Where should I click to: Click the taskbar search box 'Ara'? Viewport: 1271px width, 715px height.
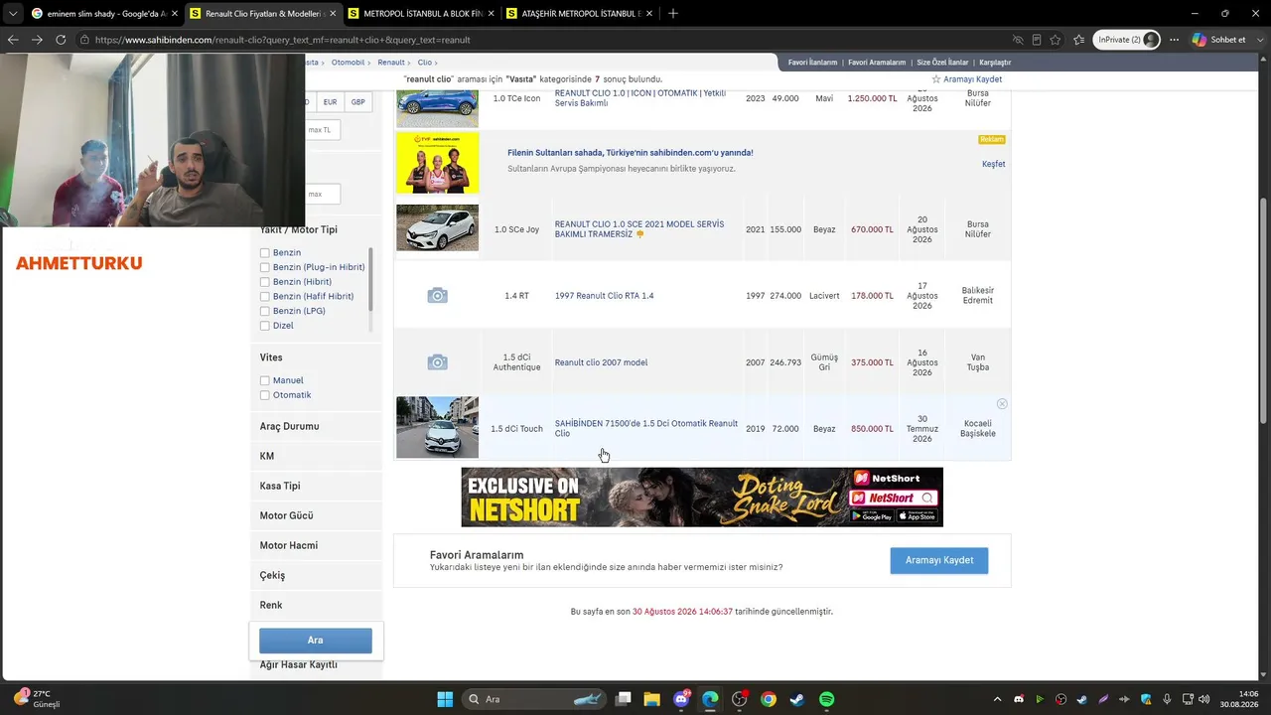point(534,699)
